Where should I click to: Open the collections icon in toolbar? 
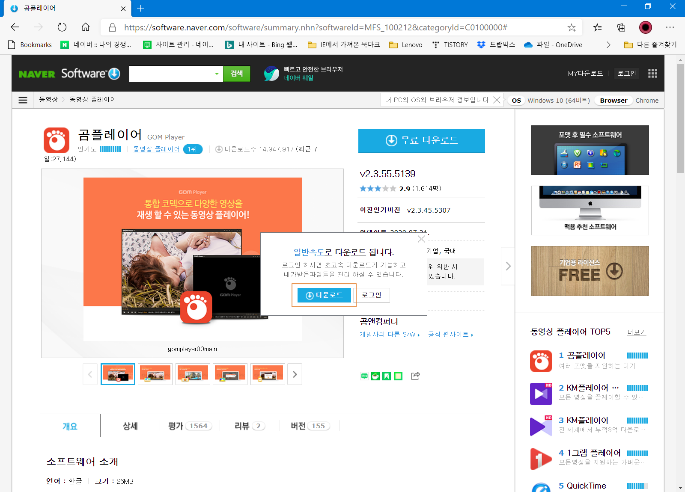621,27
